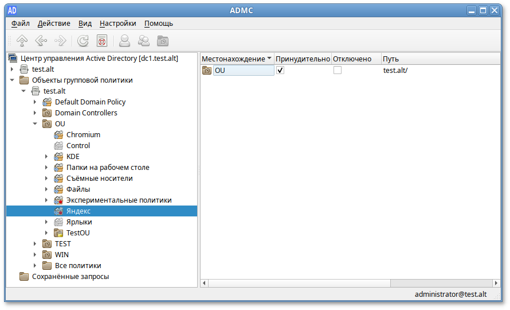Click the navigate up toolbar icon
Viewport: 510px width, 310px height.
pos(22,41)
